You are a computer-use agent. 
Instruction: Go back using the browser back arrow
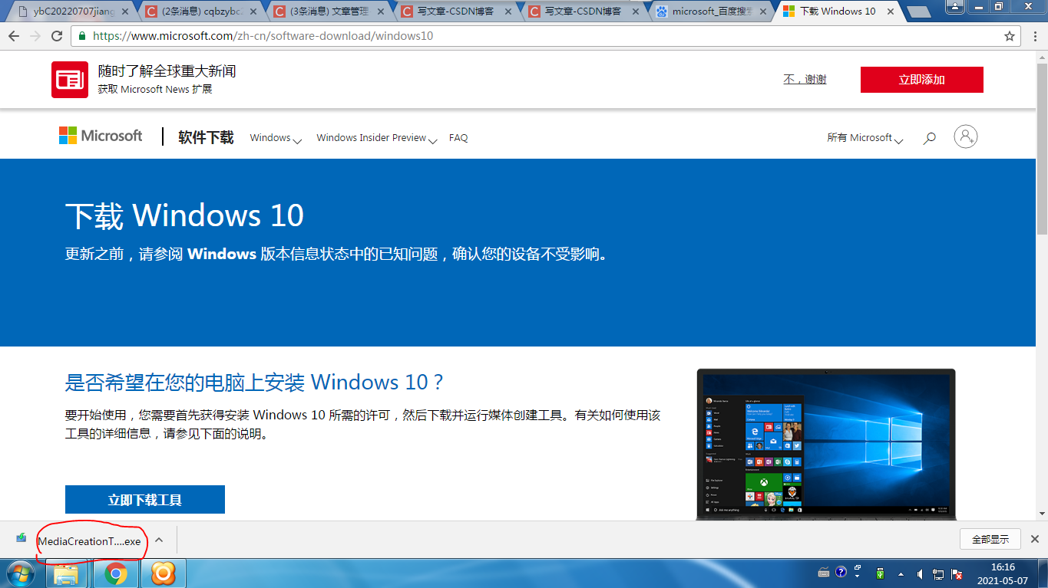tap(15, 36)
